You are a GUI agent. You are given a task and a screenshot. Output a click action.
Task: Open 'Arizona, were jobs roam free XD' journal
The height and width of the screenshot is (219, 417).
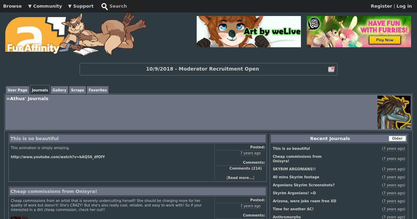click(x=304, y=201)
